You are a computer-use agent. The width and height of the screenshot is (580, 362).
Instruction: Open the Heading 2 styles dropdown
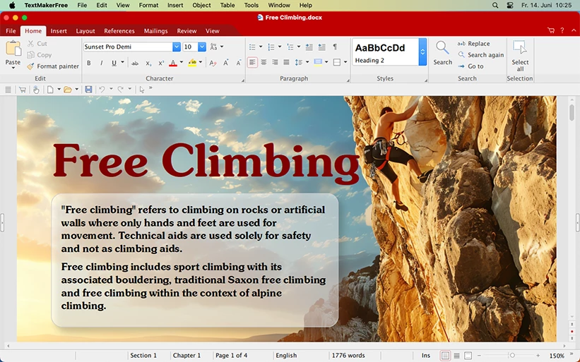click(422, 52)
